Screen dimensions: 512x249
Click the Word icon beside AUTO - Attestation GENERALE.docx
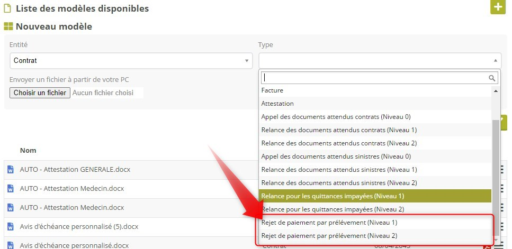coord(10,170)
